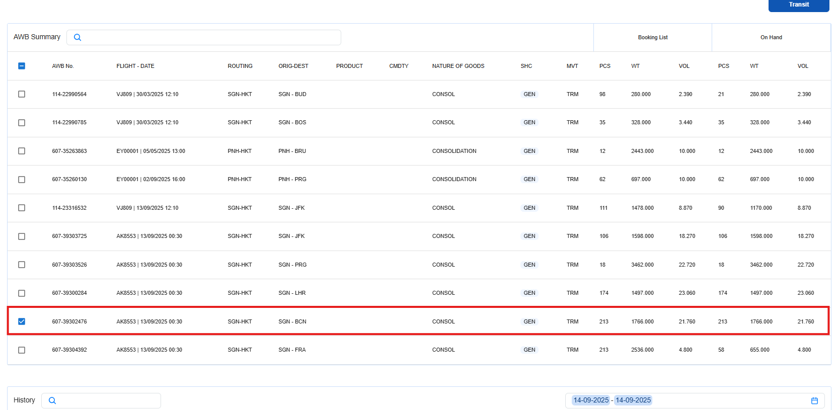
Task: Tick the checkbox for AWB 607-35263863
Action: (22, 151)
